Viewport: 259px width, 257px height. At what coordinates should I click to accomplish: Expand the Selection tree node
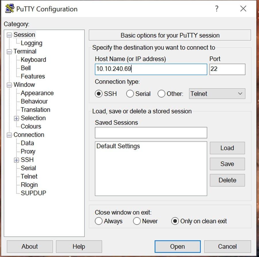click(x=16, y=118)
